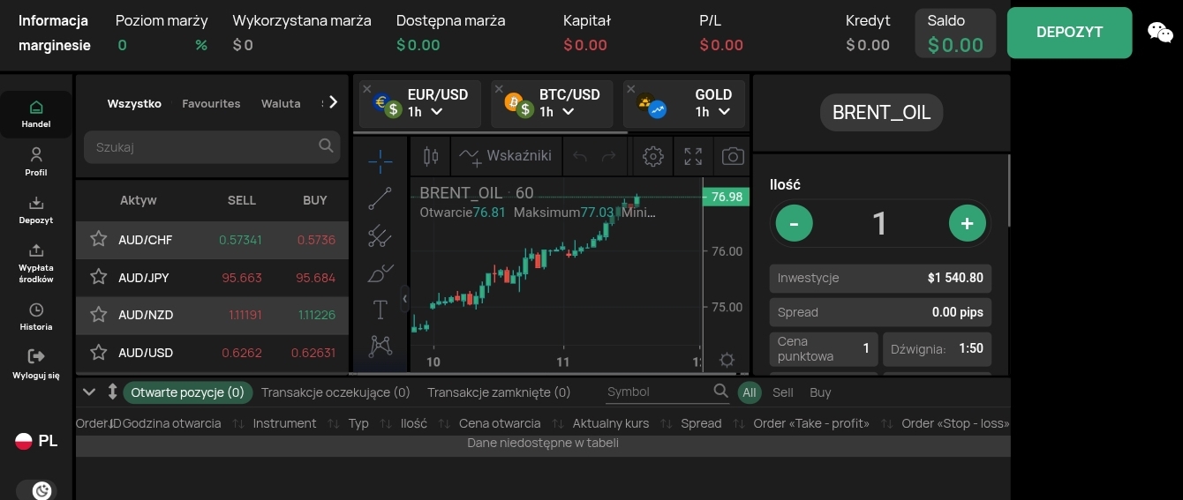
Task: Switch to Transakcje oczekujące tab
Action: pyautogui.click(x=335, y=392)
